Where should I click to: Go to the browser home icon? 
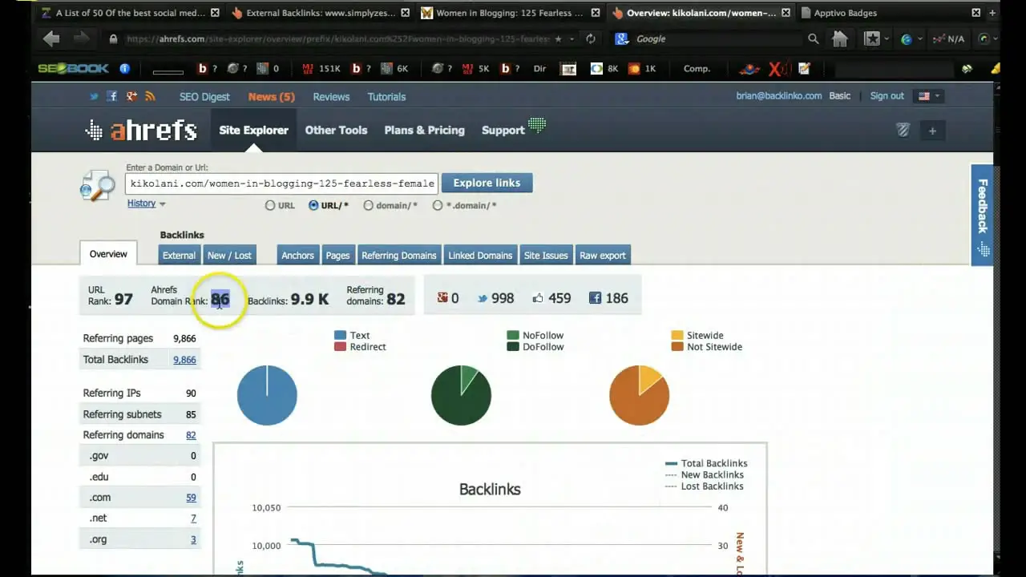(840, 38)
